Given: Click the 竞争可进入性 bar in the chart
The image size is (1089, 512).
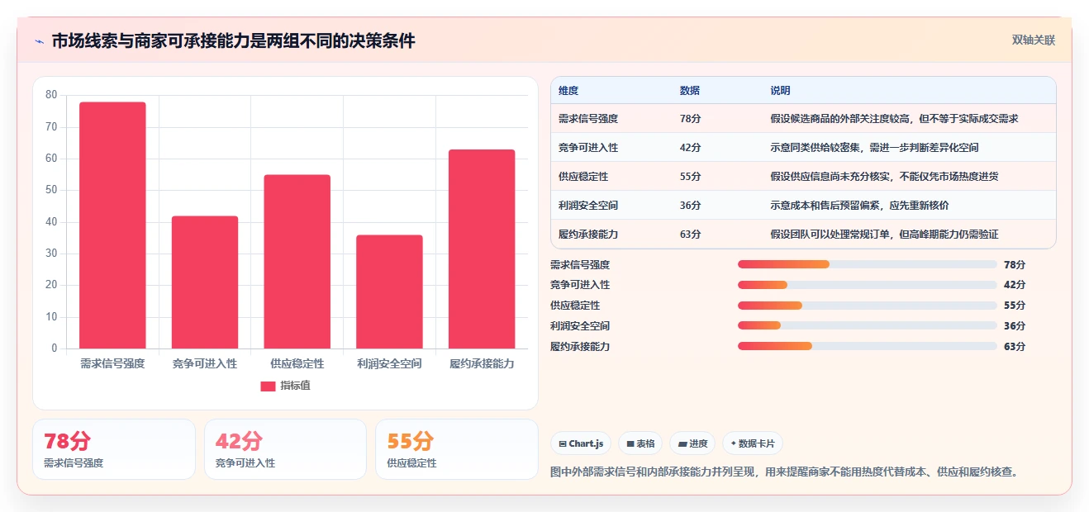Looking at the screenshot, I should point(205,282).
